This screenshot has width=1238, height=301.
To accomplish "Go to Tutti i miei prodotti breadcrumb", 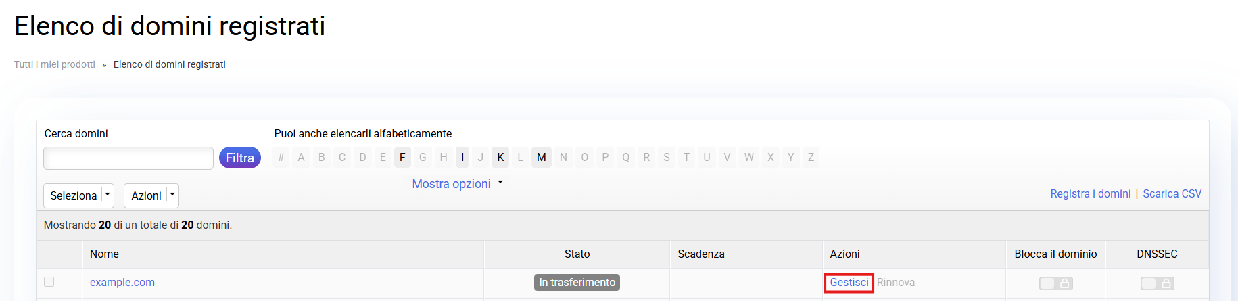I will [x=55, y=64].
